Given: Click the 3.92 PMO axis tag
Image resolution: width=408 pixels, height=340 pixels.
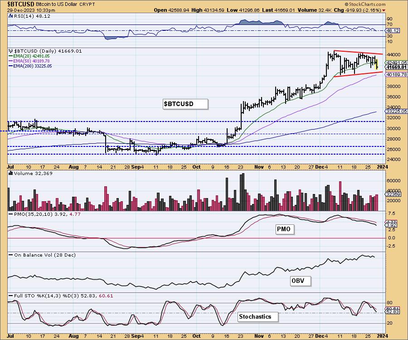Looking at the screenshot, I should tap(391, 225).
